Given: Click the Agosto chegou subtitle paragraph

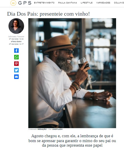Looking at the screenshot, I should pos(72,141).
